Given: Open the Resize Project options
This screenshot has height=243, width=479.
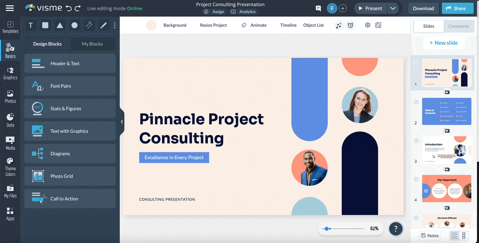Looking at the screenshot, I should [x=214, y=25].
